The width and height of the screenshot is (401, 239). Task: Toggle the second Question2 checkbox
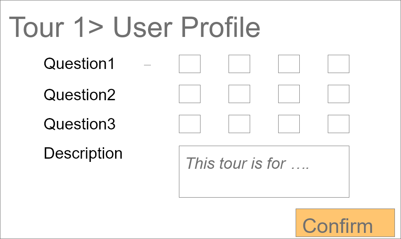pos(239,94)
